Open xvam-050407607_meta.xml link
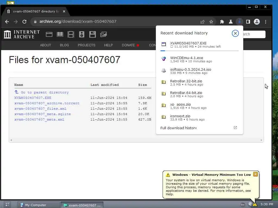This screenshot has height=208, width=278. click(x=39, y=119)
